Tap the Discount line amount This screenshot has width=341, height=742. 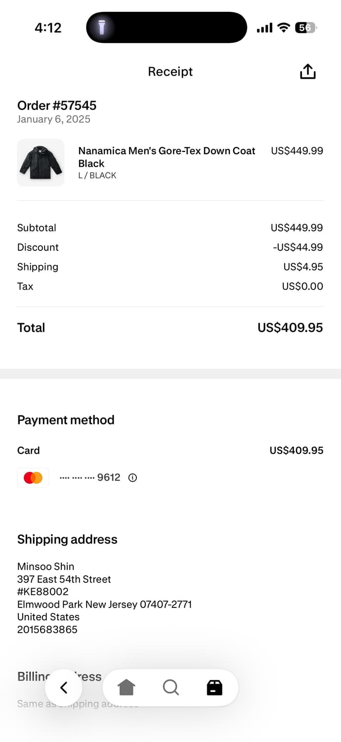[298, 247]
